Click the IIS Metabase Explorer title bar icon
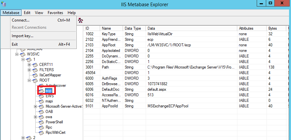This screenshot has height=140, width=291. 4,4
